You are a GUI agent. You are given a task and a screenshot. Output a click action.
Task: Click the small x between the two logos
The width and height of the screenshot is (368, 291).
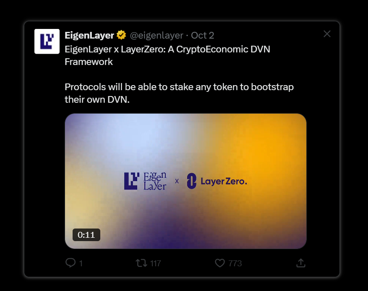coord(177,181)
